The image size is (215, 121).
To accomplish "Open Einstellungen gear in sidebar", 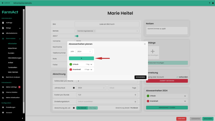I will tap(3, 107).
